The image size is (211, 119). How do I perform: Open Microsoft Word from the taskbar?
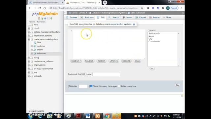[88, 116]
